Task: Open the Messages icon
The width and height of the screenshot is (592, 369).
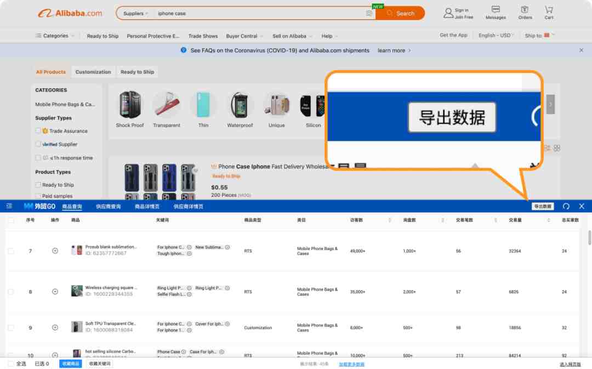Action: (x=496, y=9)
